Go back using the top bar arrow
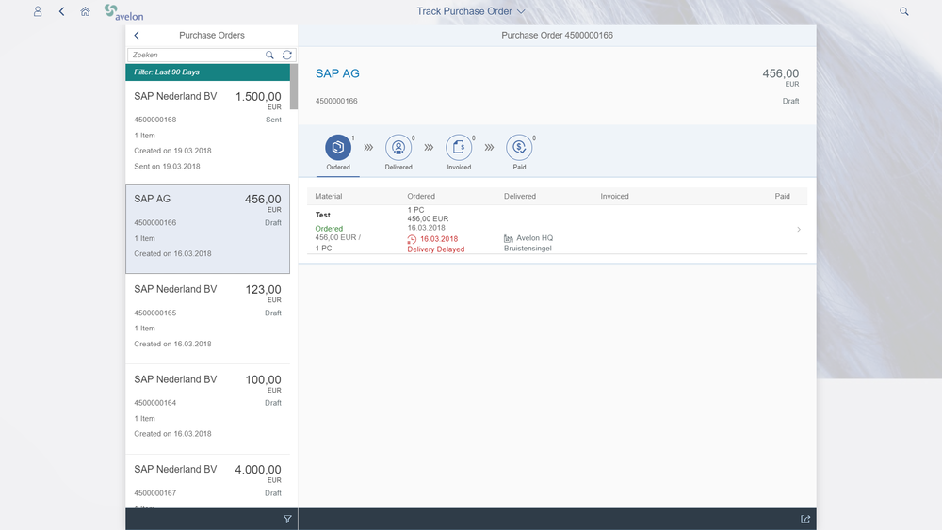This screenshot has height=530, width=942. tap(61, 11)
